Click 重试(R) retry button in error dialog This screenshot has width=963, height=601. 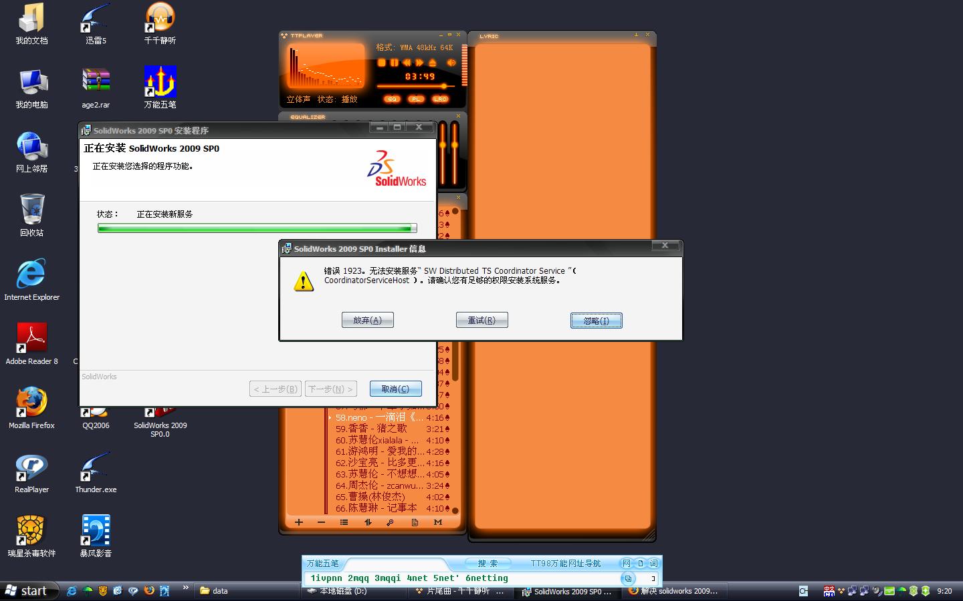tap(482, 321)
